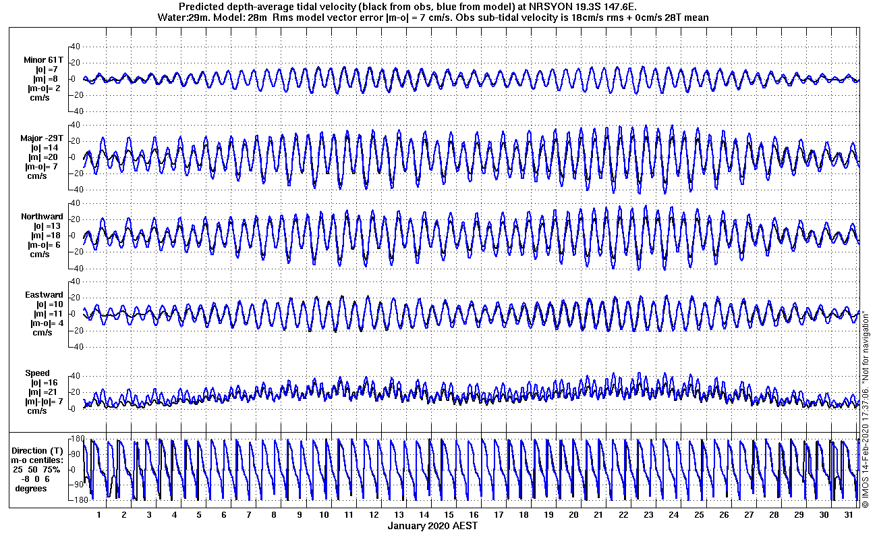
Task: Click the 'Eastward' panel label
Action: tap(44, 294)
